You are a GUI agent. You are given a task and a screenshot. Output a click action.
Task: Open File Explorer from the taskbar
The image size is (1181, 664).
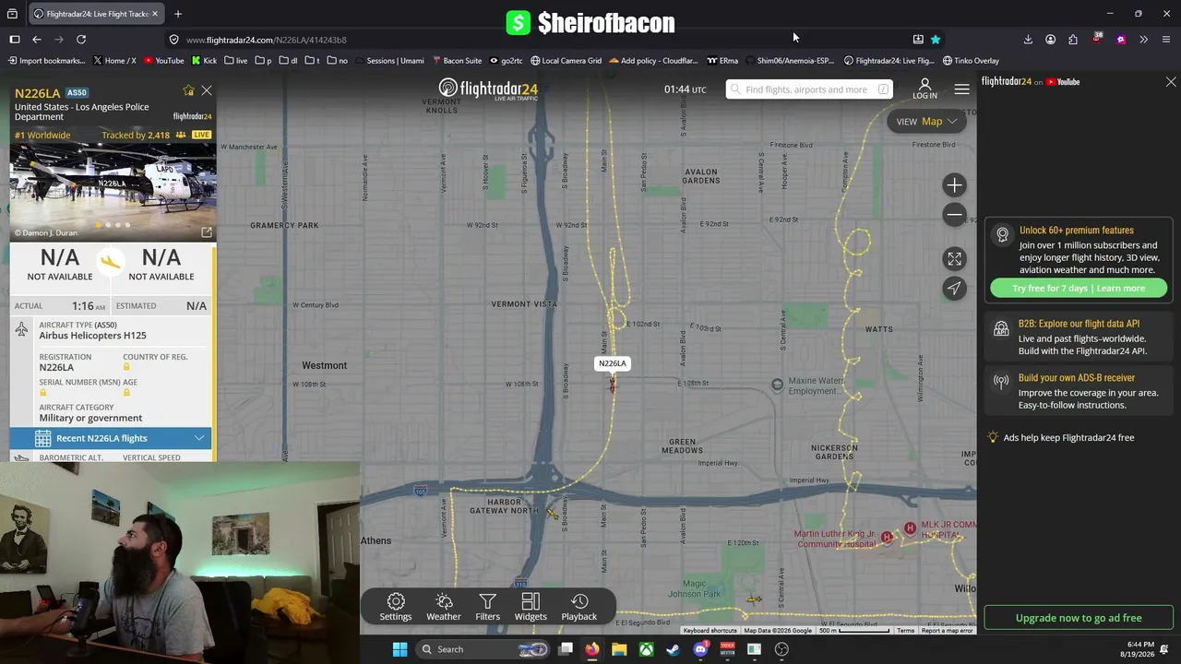[619, 649]
